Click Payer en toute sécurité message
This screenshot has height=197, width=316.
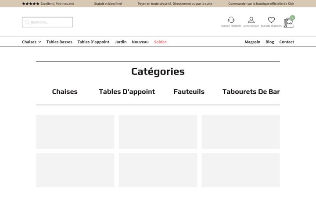coord(175,4)
